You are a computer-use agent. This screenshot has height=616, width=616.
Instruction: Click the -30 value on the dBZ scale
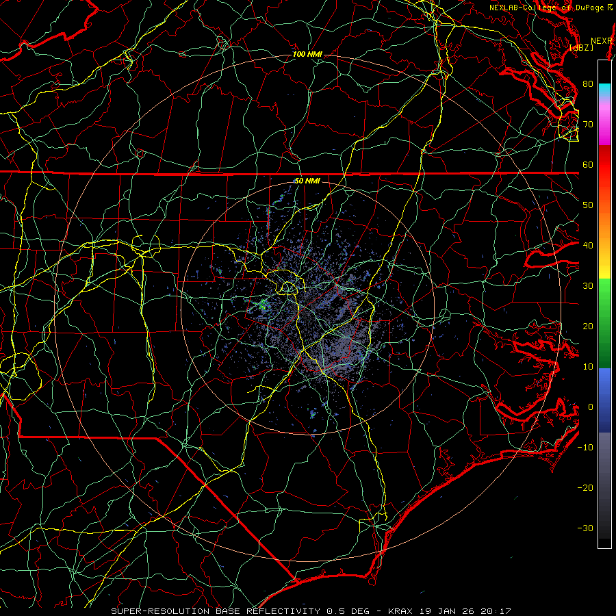(x=585, y=528)
